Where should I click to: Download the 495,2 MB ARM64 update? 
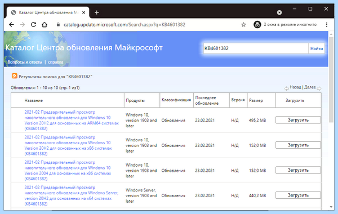coord(298,120)
